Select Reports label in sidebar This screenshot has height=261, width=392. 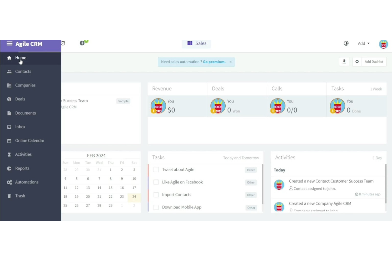tap(22, 168)
